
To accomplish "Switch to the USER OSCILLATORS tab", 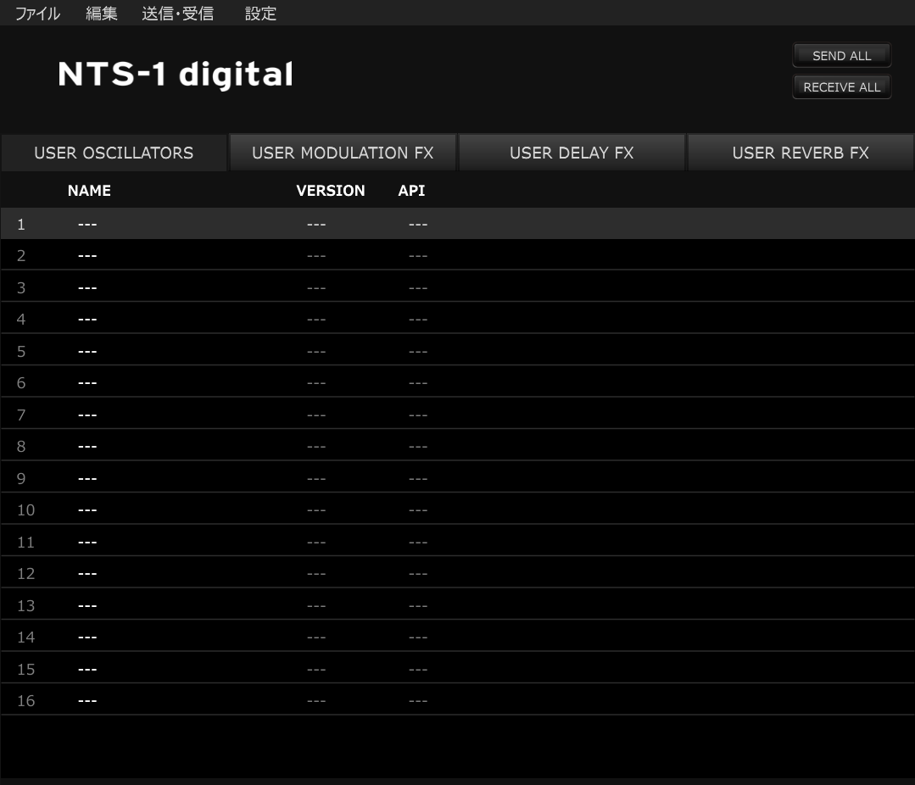I will (114, 153).
